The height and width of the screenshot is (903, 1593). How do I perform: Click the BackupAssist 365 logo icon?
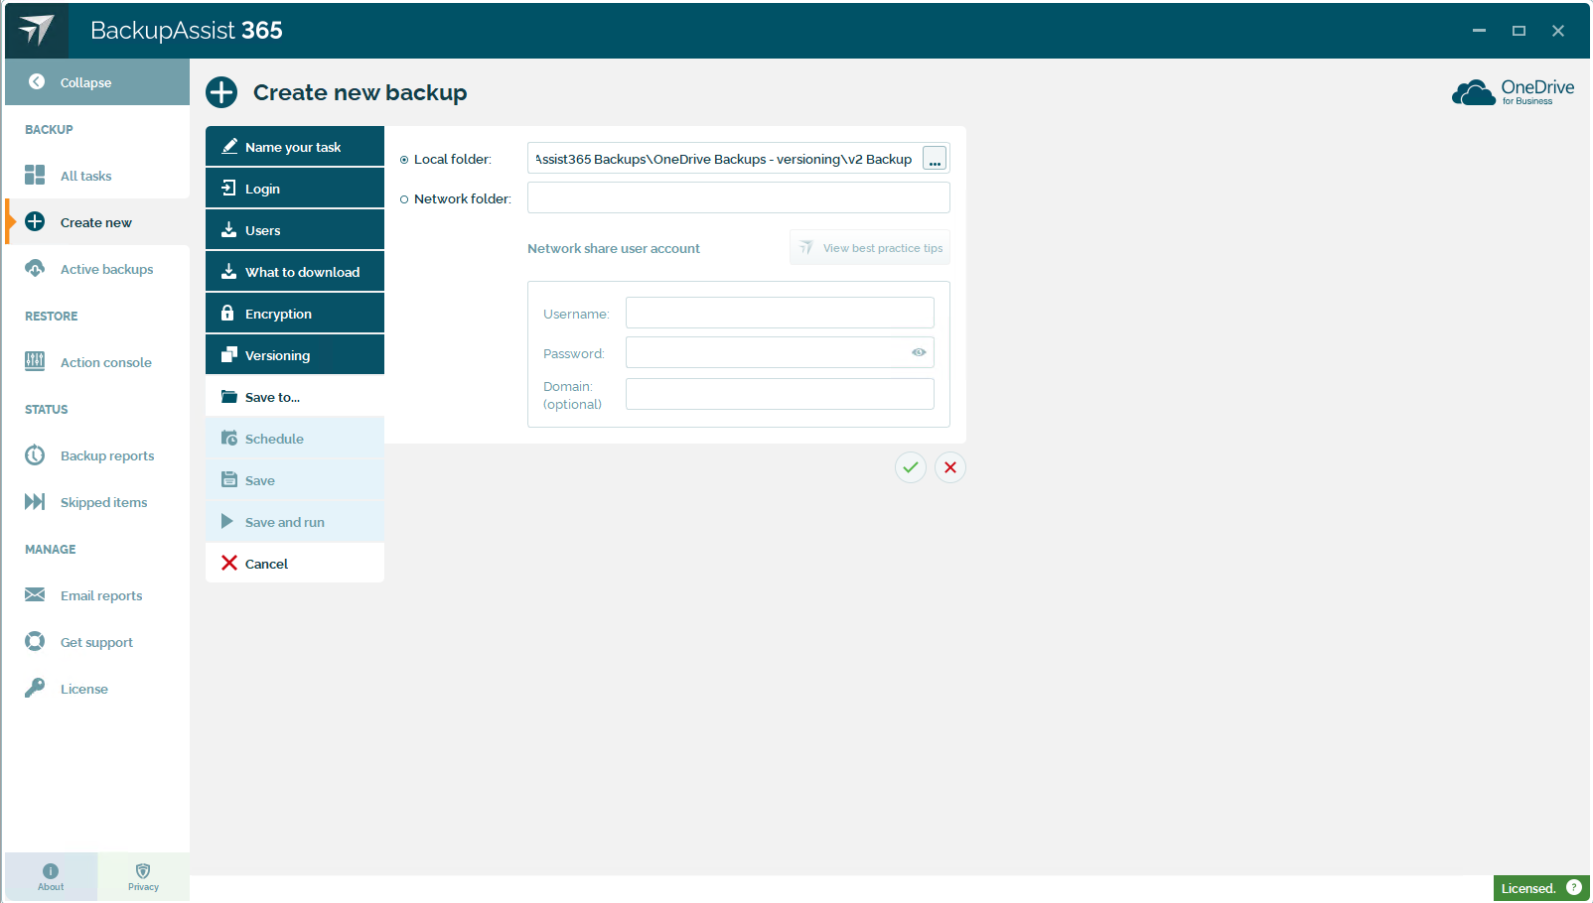[x=37, y=30]
